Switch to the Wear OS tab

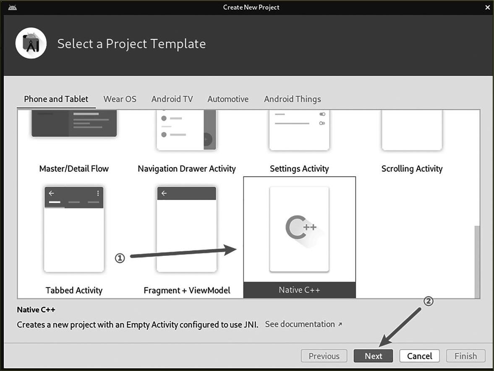coord(120,99)
